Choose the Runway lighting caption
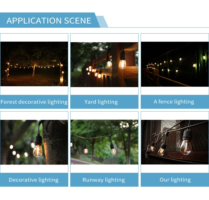The width and height of the screenshot is (209, 200). [104, 180]
